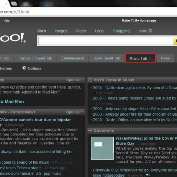Click the '4 hours ago' timestamp
The image size is (177, 177).
(x=14, y=125)
